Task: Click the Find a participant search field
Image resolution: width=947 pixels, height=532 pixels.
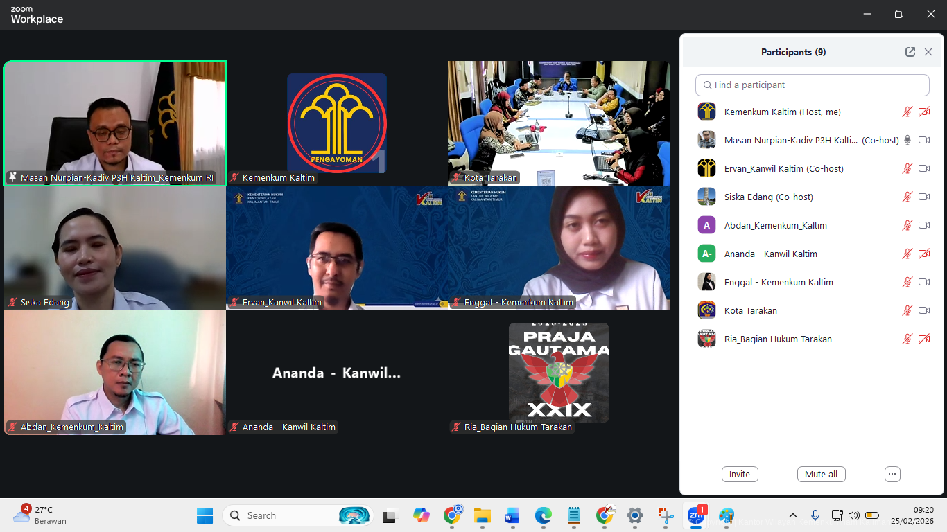Action: click(811, 85)
